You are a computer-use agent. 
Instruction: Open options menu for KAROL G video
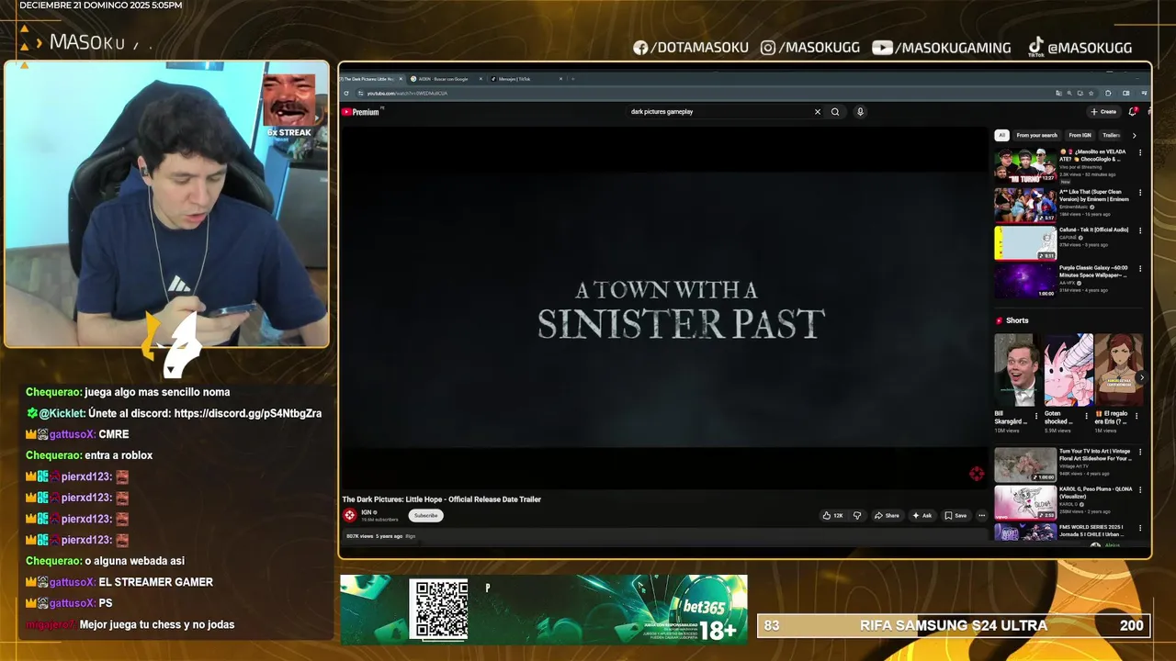1140,490
